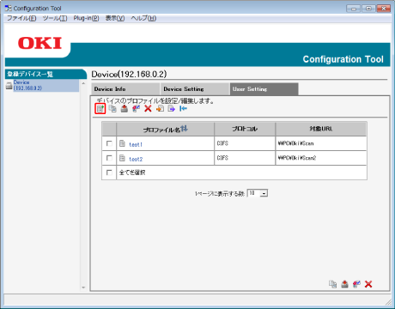Click the bottom-right copy icon
Screen dimensions: 395x309
pos(333,284)
